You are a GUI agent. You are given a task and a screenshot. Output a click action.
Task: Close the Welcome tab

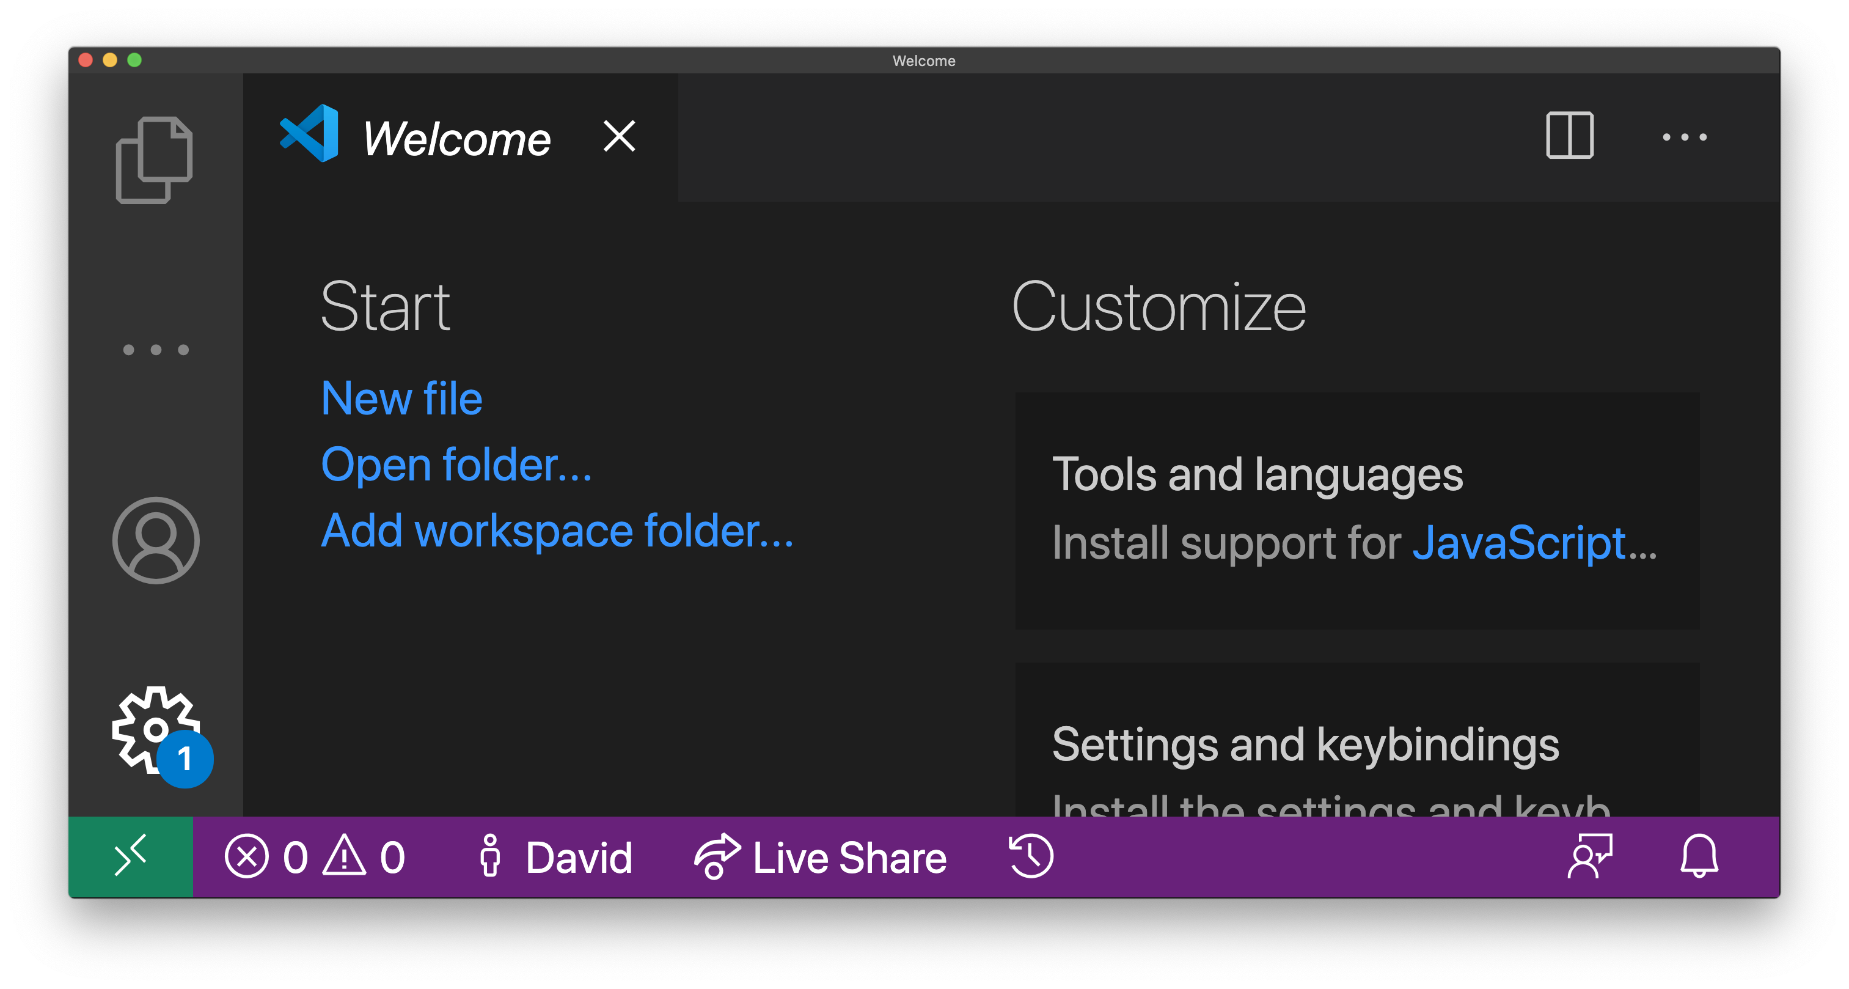tap(619, 136)
